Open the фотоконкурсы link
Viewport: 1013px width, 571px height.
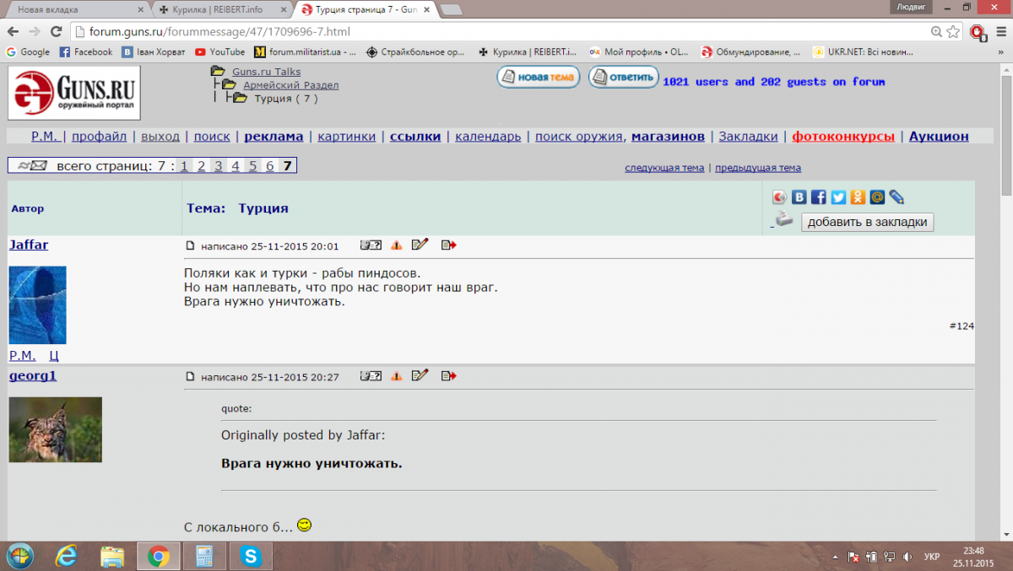843,137
